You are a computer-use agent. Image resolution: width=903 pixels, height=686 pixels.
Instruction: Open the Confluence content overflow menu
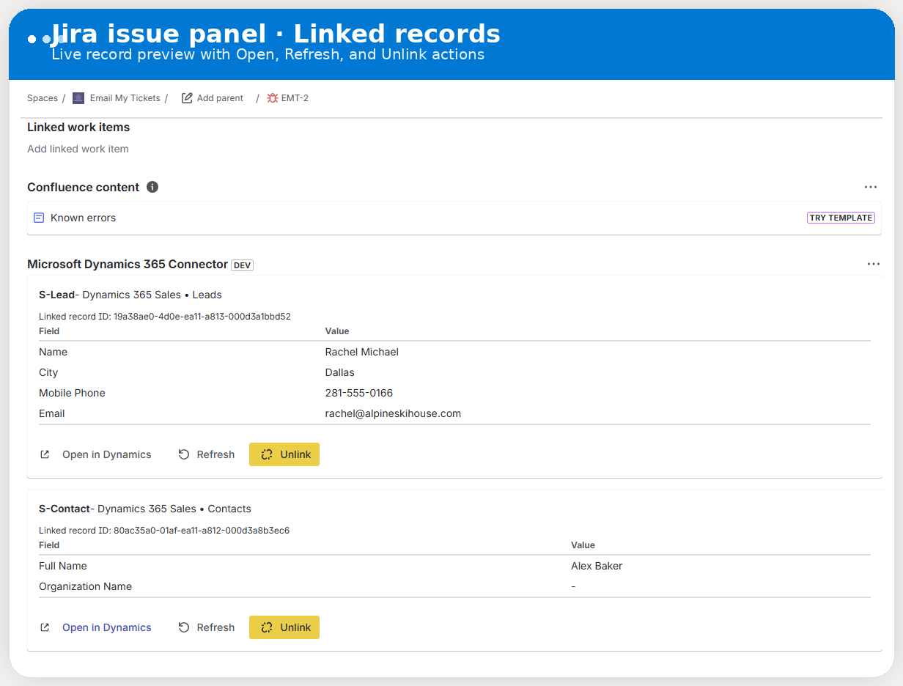(x=870, y=187)
